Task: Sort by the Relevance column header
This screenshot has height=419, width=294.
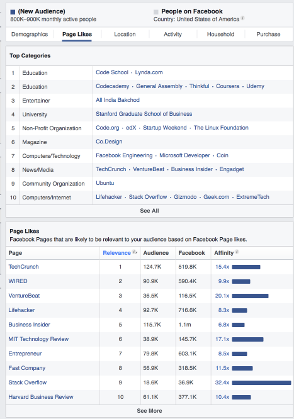Action: pyautogui.click(x=116, y=253)
